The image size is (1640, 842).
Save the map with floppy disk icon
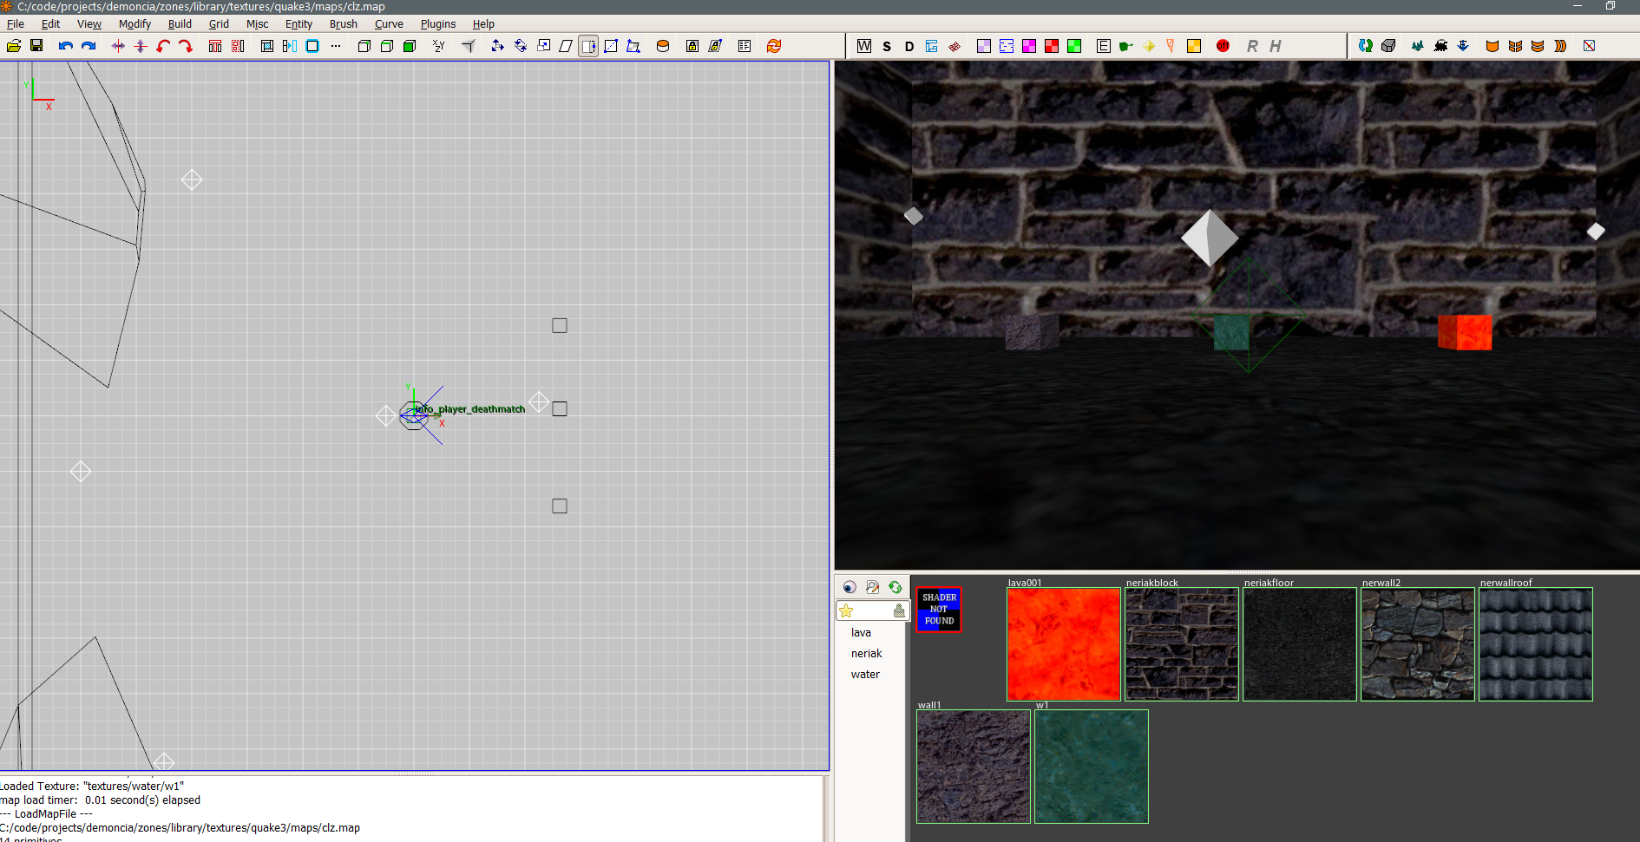tap(36, 46)
